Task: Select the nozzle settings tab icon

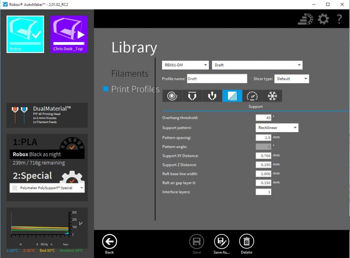Action: pos(192,96)
